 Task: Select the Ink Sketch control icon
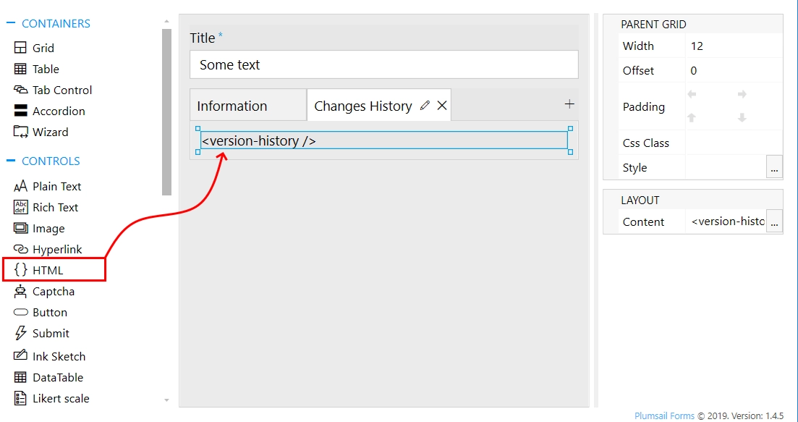[20, 355]
